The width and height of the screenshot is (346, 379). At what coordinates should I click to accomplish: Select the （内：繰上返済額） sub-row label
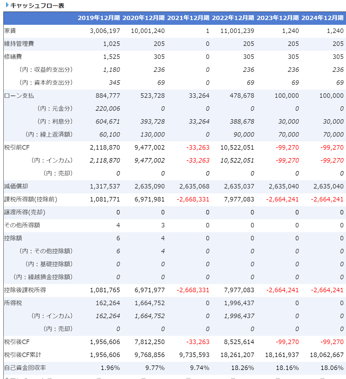click(x=49, y=135)
